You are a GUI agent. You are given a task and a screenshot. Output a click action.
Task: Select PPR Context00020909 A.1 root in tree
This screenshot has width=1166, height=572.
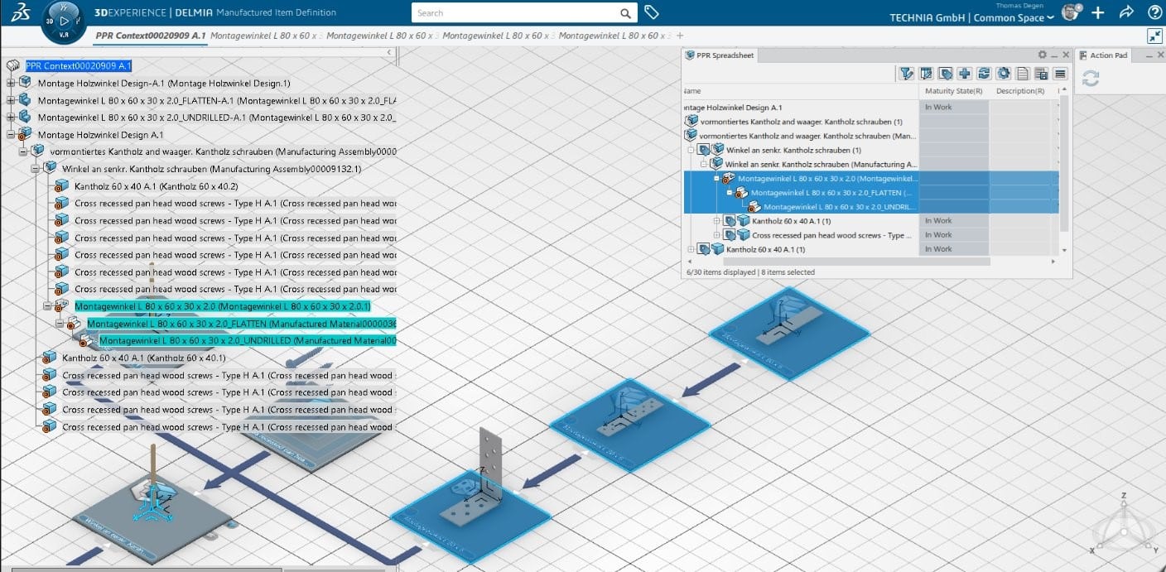pos(79,66)
